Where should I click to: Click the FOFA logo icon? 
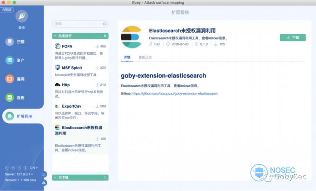point(58,46)
